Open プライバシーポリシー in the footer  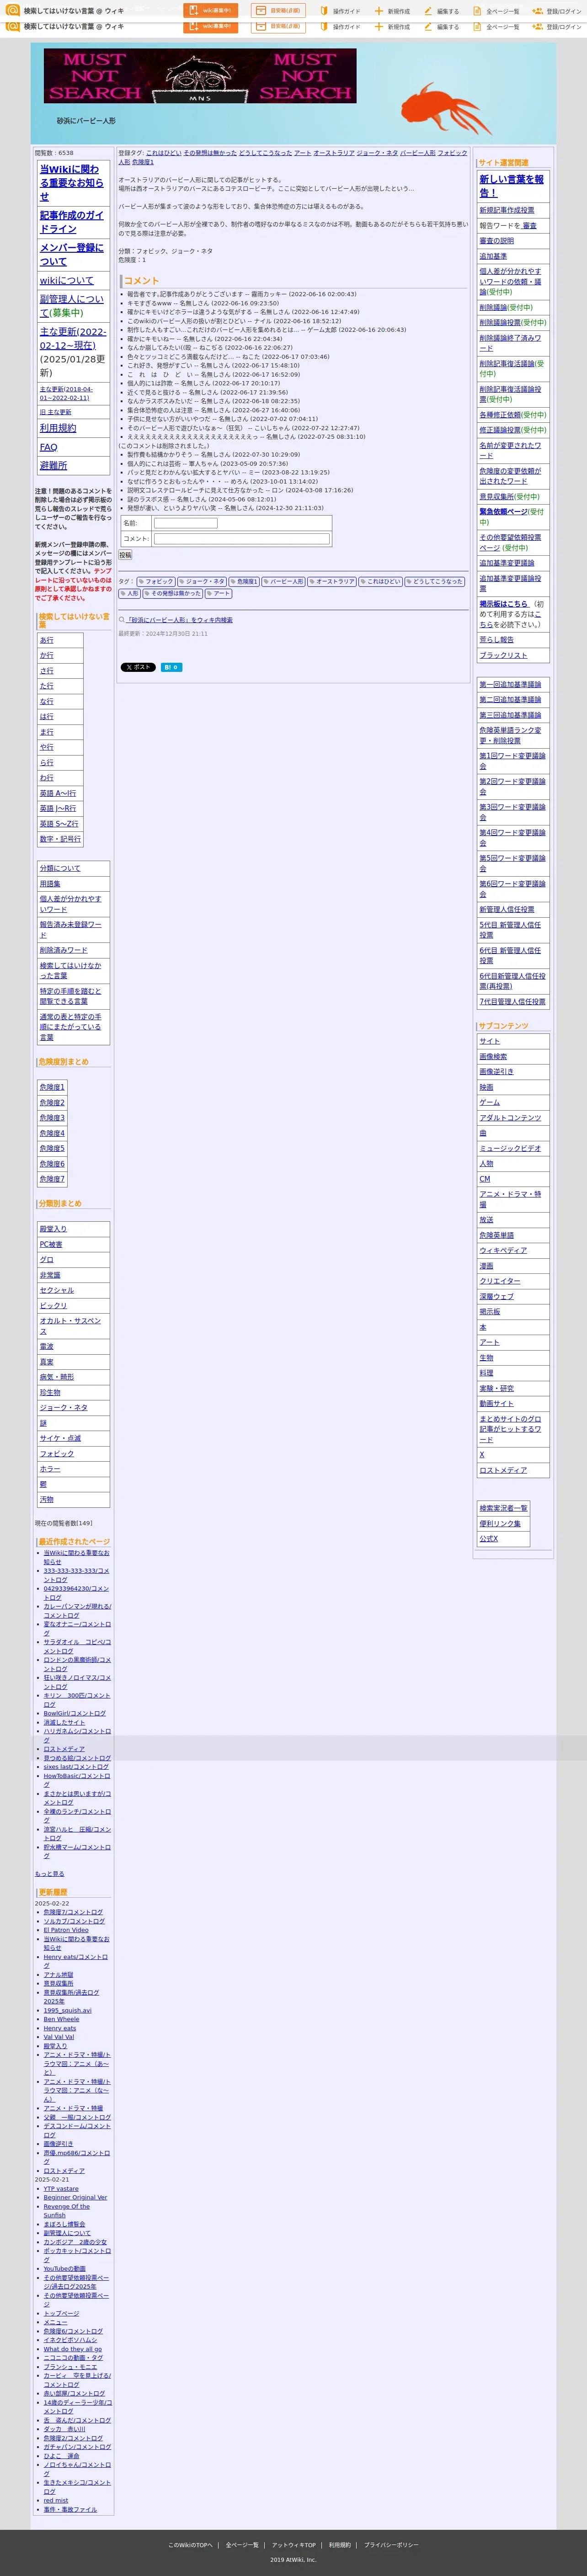(391, 2545)
